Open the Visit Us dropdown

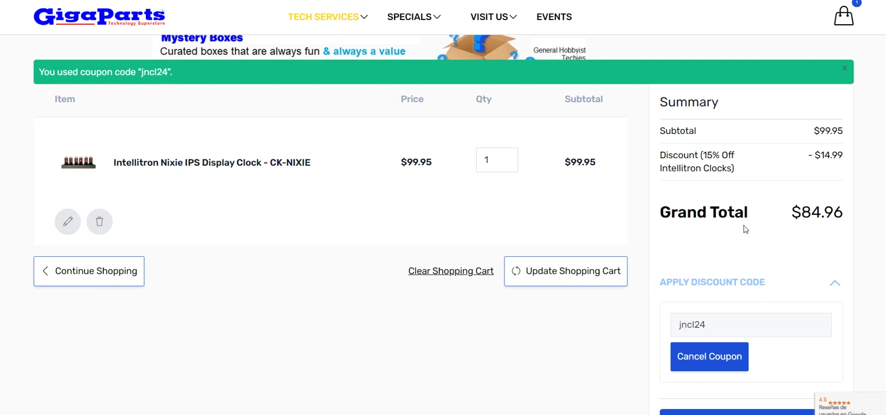coord(493,17)
